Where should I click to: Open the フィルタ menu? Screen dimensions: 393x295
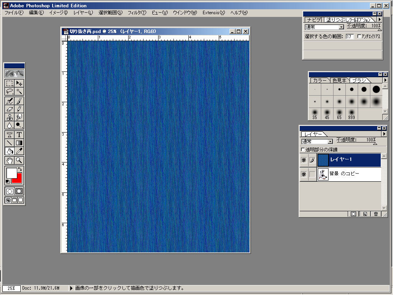(x=137, y=13)
